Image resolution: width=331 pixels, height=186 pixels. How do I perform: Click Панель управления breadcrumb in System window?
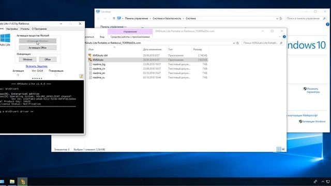(137, 19)
